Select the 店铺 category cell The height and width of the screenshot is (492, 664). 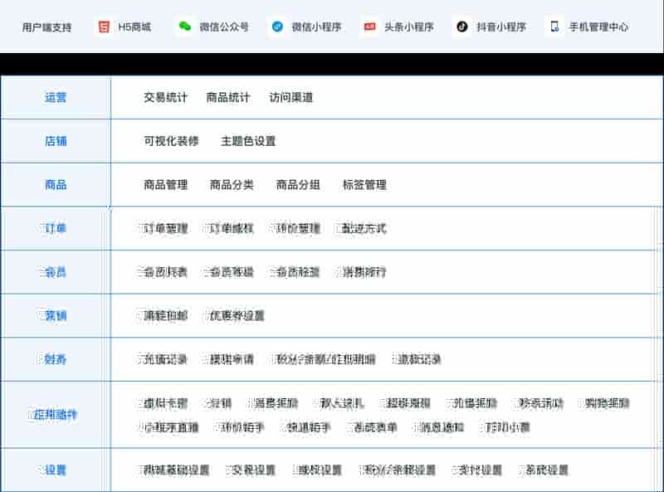[56, 141]
